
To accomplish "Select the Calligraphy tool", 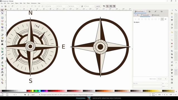I will [x=2, y=41].
